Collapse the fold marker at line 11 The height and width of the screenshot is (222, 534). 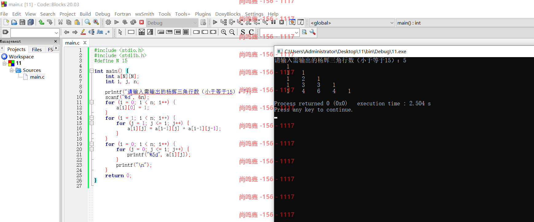[x=92, y=102]
